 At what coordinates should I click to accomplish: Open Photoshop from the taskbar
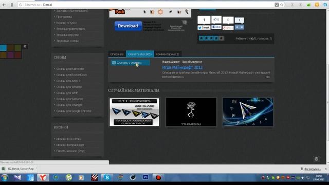click(145, 178)
